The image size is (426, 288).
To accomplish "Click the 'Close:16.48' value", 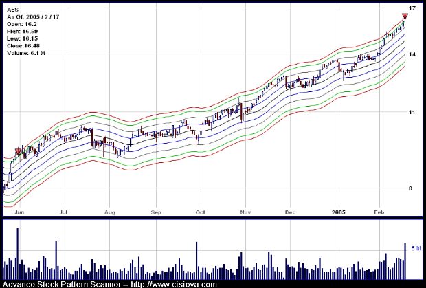I will pos(23,46).
